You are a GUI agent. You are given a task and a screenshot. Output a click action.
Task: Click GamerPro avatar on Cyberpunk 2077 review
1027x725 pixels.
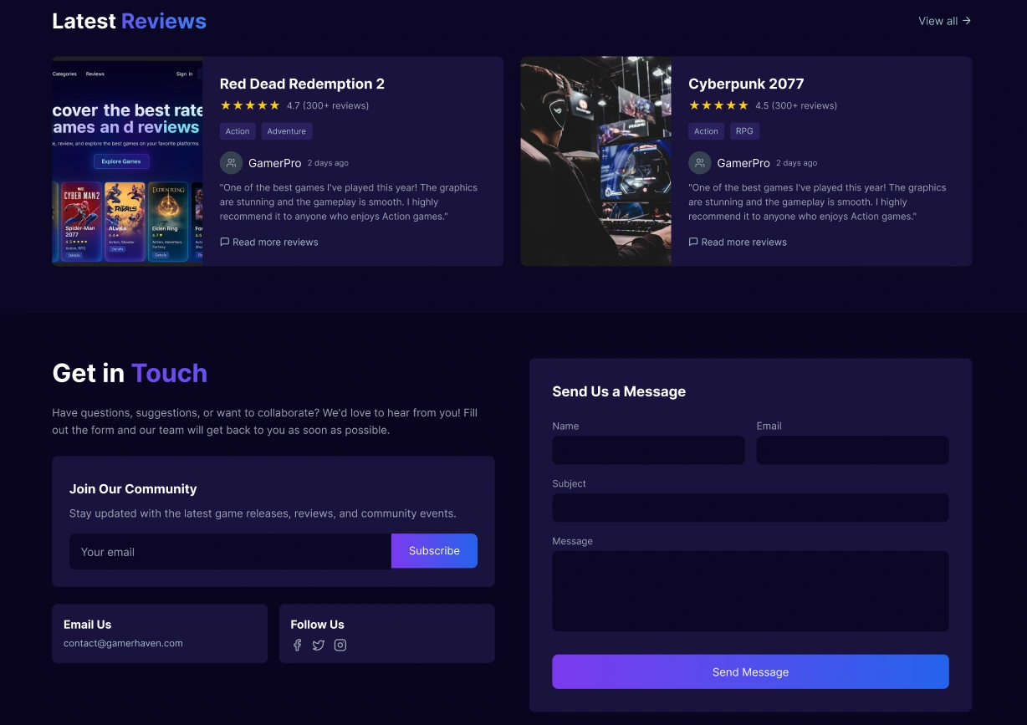(x=700, y=163)
